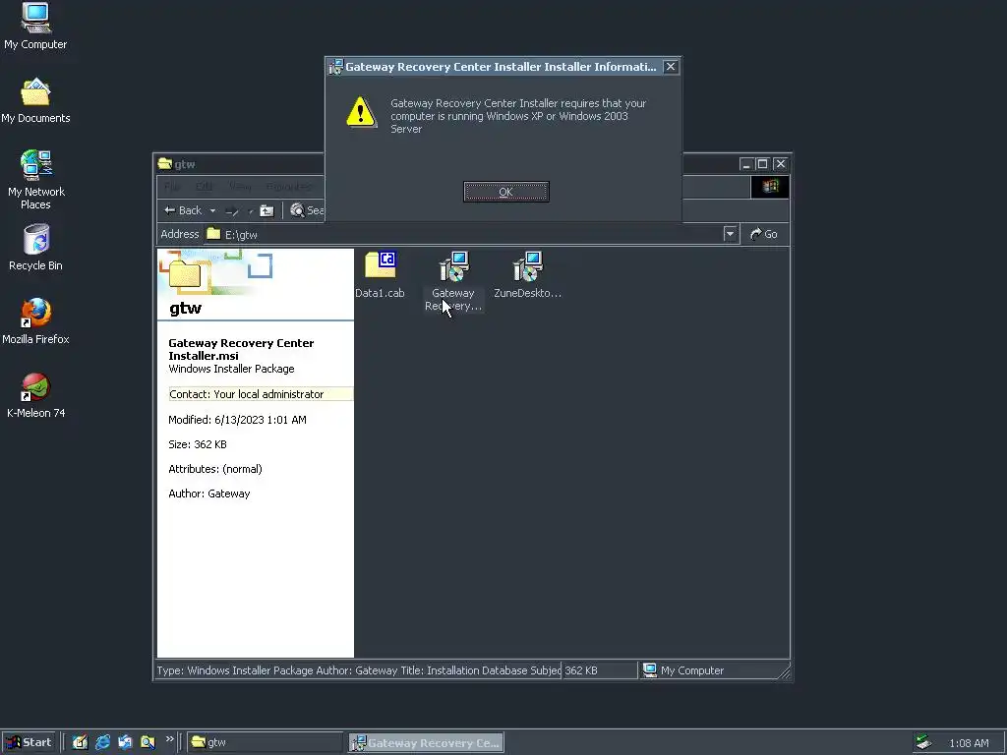Click 'Windows Installer Package' type text
Image resolution: width=1007 pixels, height=755 pixels.
click(231, 369)
